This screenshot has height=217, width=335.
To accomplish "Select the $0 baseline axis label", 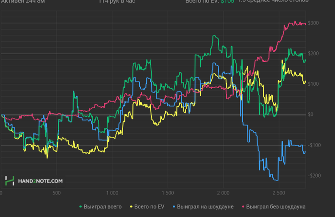I will [311, 114].
